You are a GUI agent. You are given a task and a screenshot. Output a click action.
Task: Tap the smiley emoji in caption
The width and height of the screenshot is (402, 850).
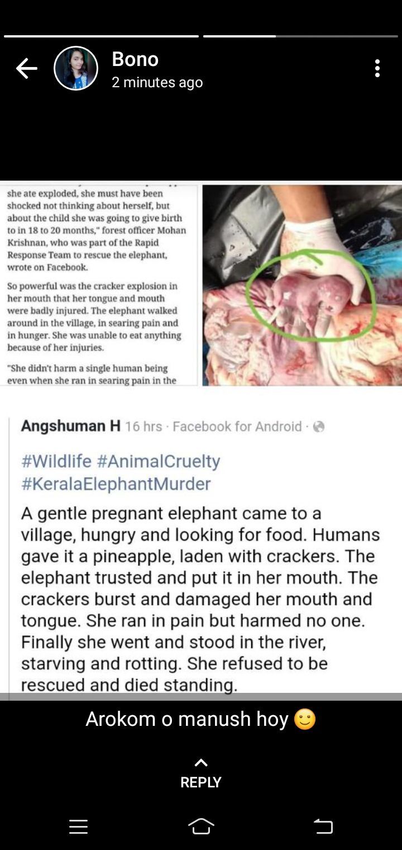coord(305,719)
